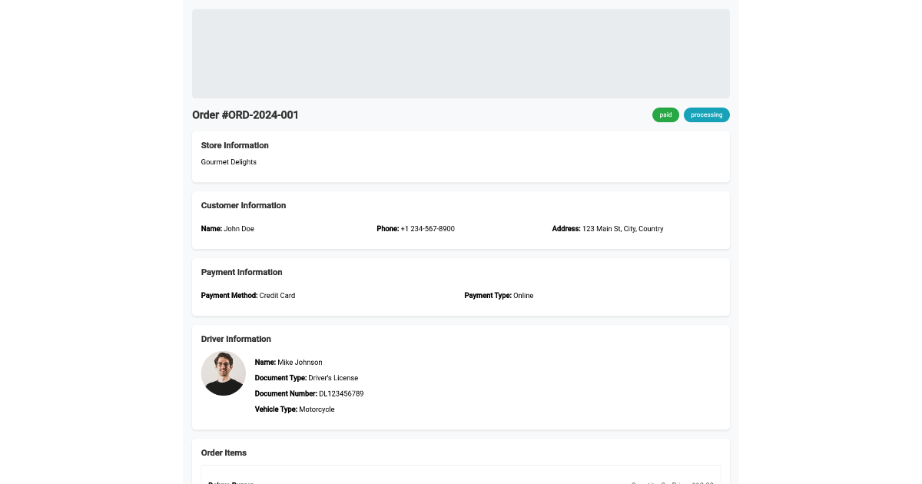Click the paid status badge

665,114
